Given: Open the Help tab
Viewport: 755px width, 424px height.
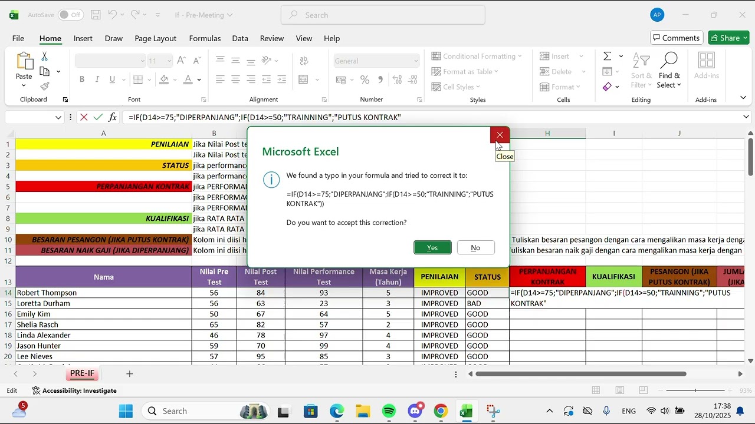Looking at the screenshot, I should [331, 38].
